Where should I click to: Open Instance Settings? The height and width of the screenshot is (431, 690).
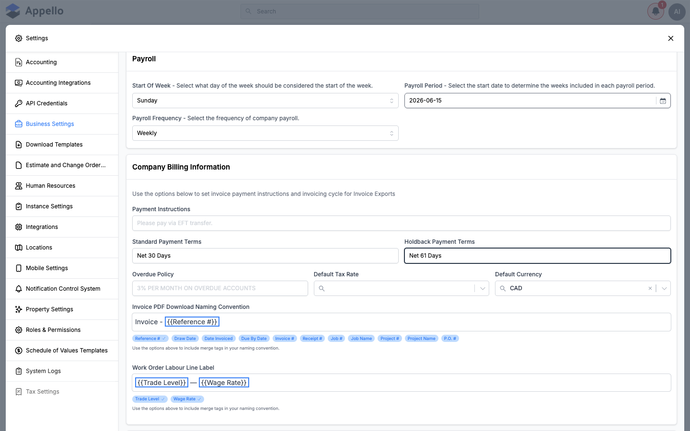coord(62,206)
